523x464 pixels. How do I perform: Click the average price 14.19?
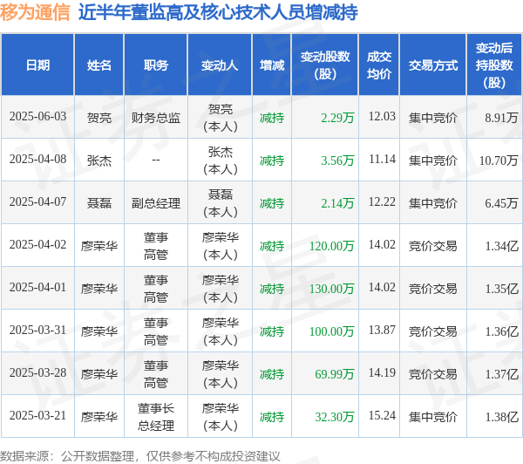pyautogui.click(x=382, y=373)
